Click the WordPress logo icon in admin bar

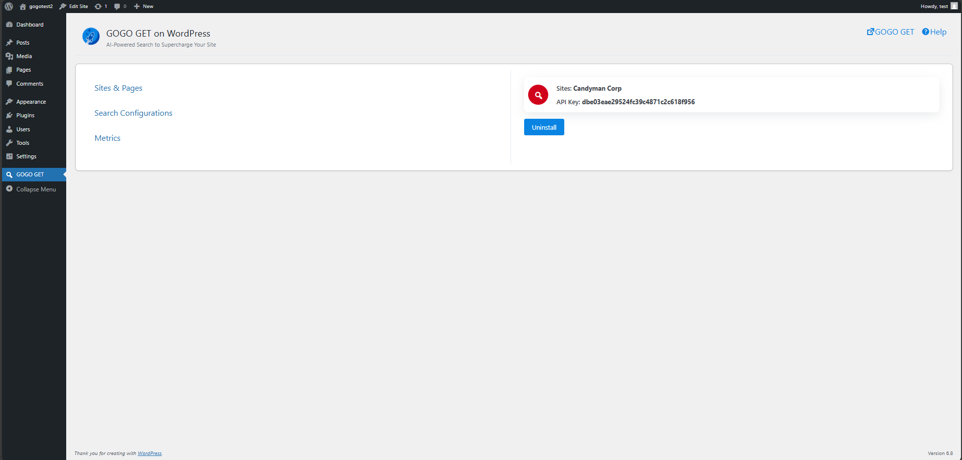pos(9,7)
